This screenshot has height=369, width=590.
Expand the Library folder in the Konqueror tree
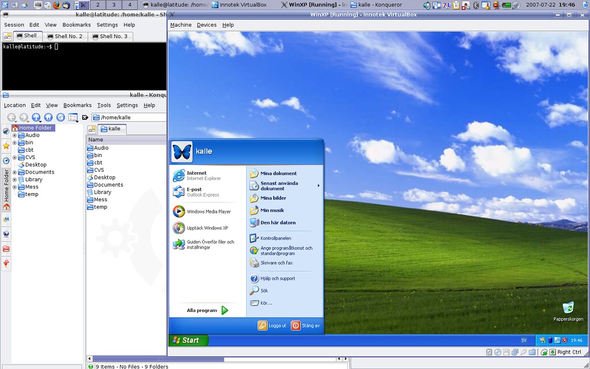tap(14, 180)
